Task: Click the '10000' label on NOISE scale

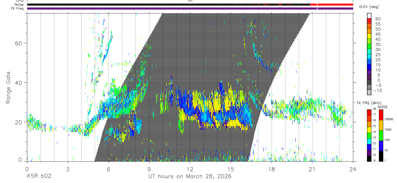Action: [x=389, y=119]
